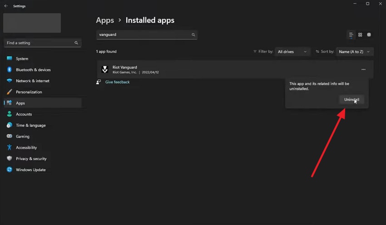The width and height of the screenshot is (386, 225).
Task: Click the Time & language globe icon
Action: [10, 125]
